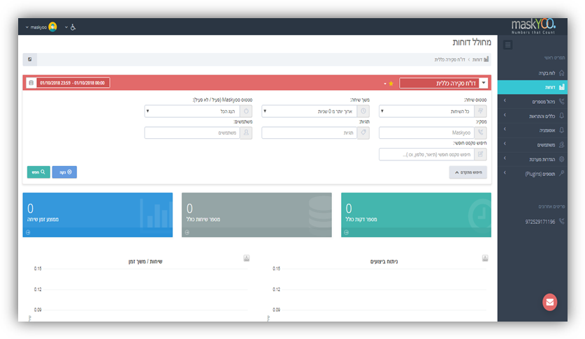Click the maskyoo logo in the header
The image size is (585, 339).
[x=533, y=26]
